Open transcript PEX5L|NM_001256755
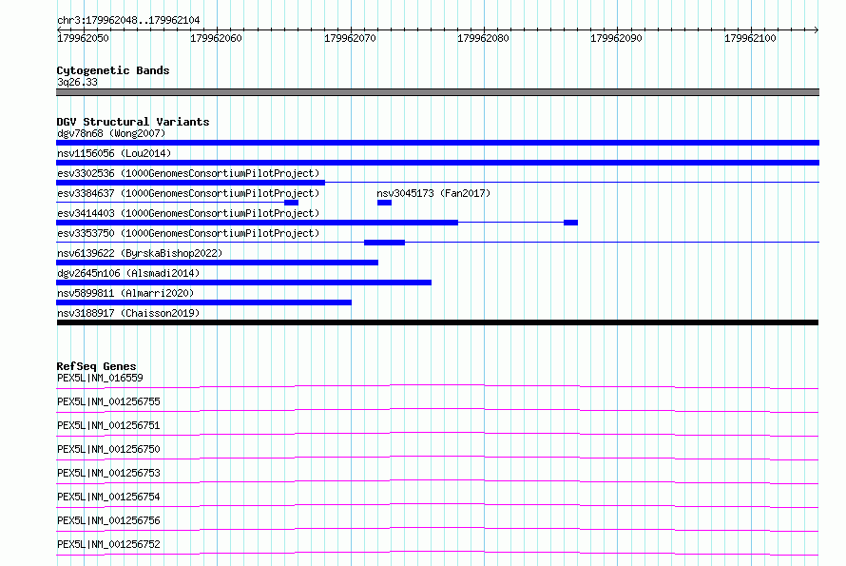The image size is (846, 566). (x=108, y=401)
